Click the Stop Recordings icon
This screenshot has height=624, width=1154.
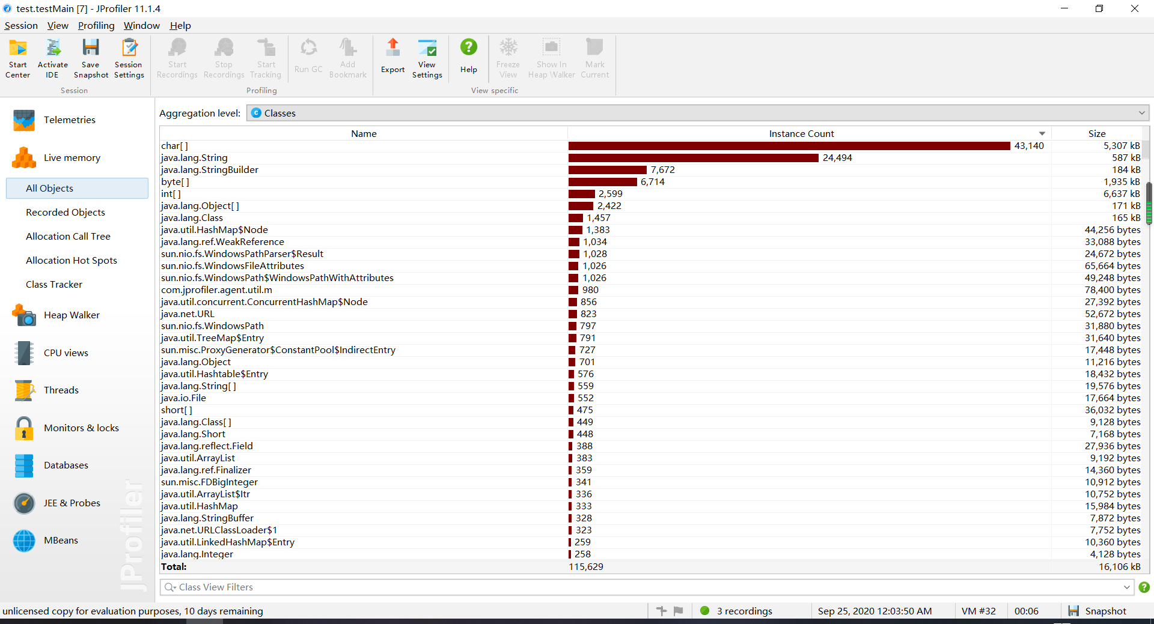pyautogui.click(x=224, y=58)
